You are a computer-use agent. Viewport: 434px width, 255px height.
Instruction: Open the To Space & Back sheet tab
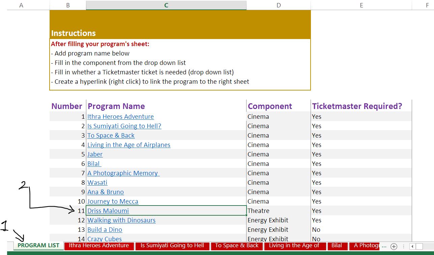pyautogui.click(x=236, y=246)
